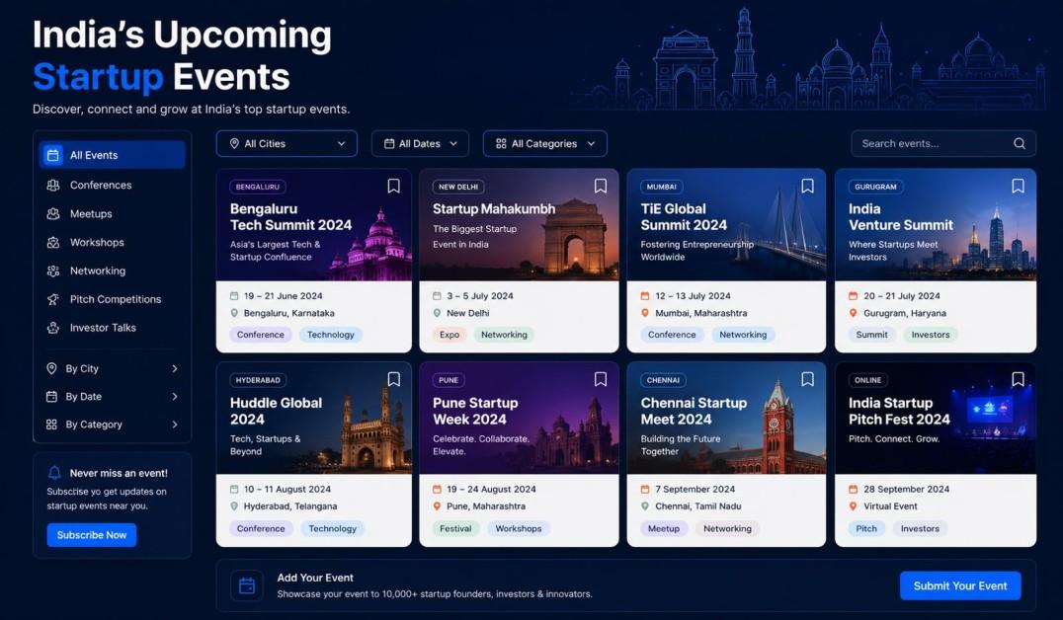This screenshot has height=620, width=1063.
Task: Click the MUMBAI city badge
Action: (662, 187)
